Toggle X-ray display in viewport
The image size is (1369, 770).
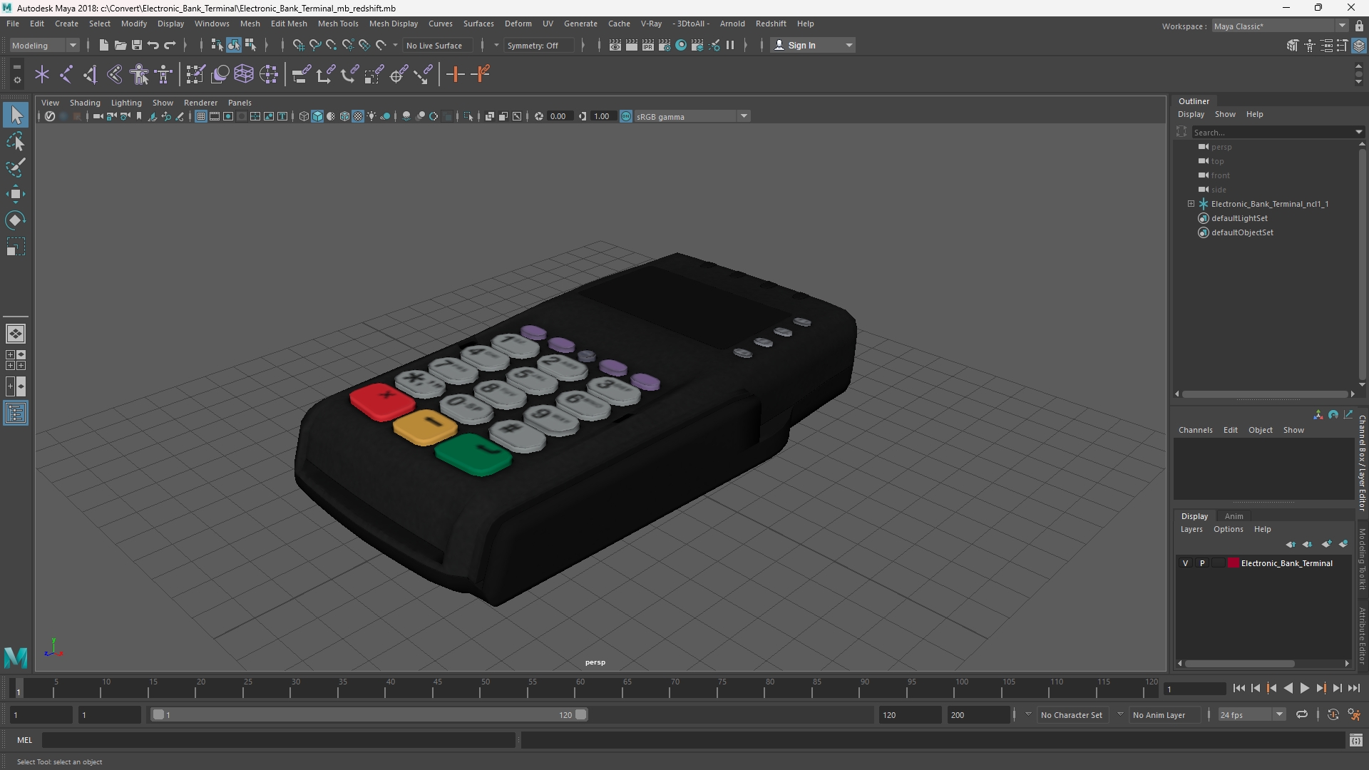pos(490,116)
